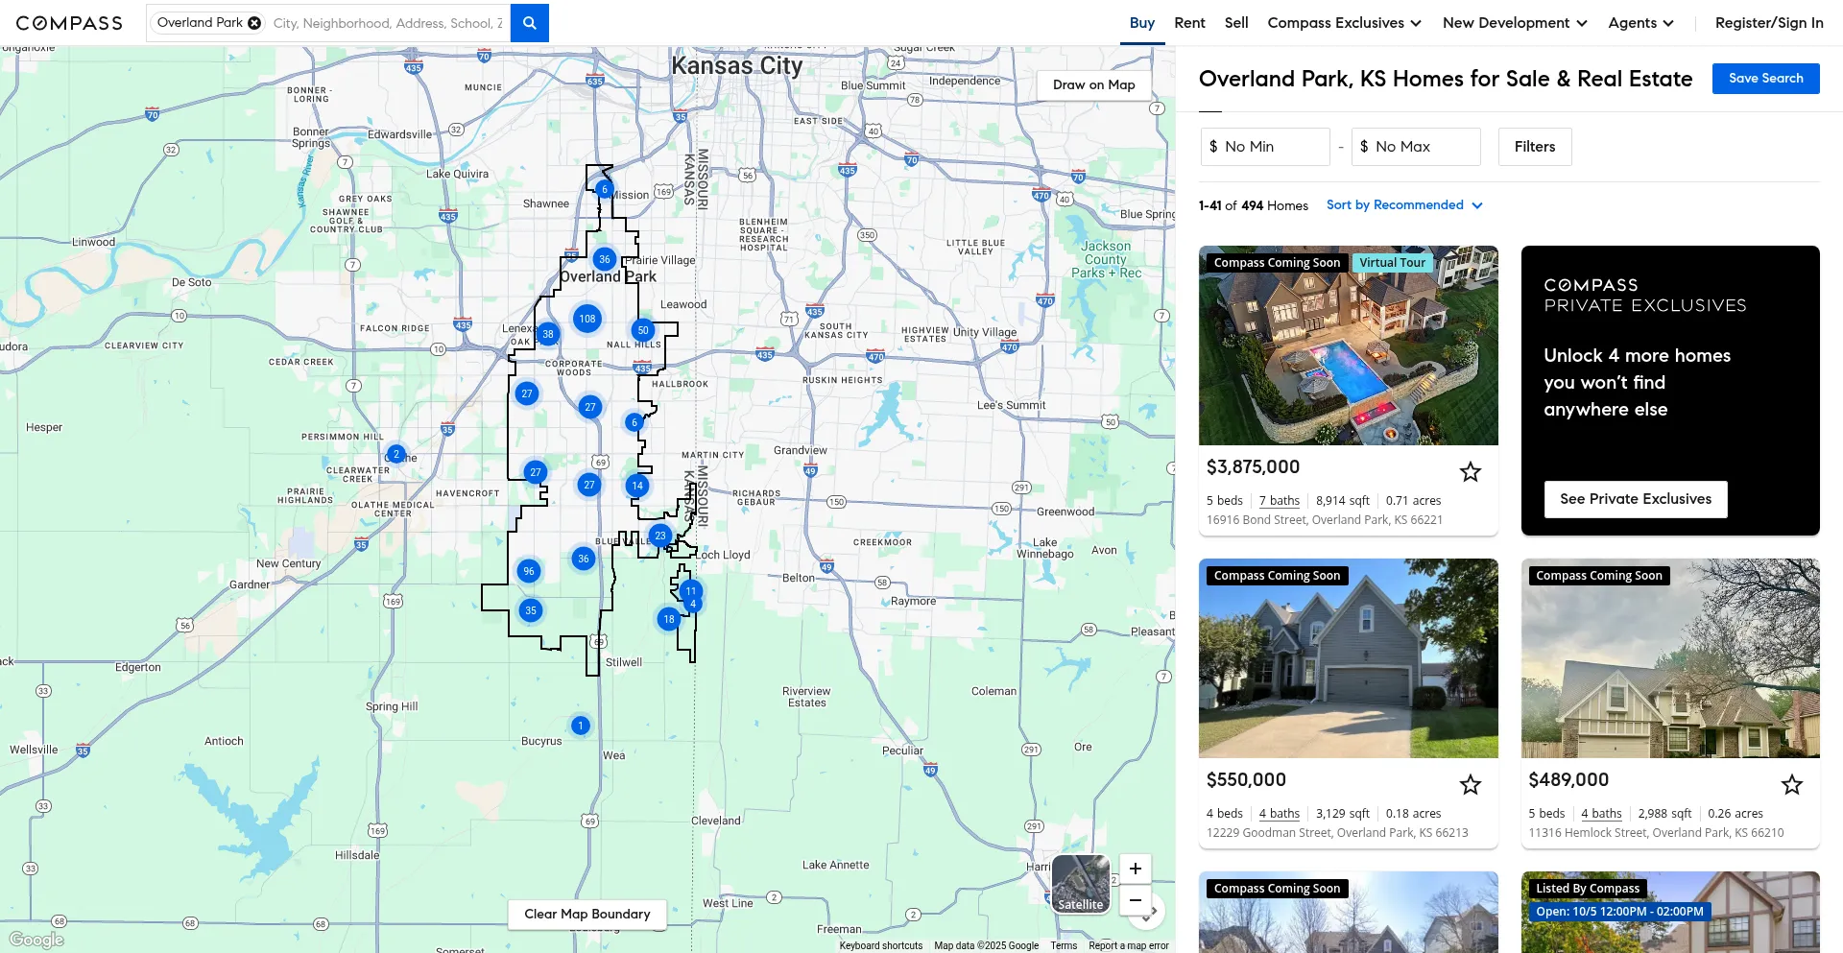The height and width of the screenshot is (953, 1843).
Task: Open the Agents dropdown menu
Action: pos(1640,23)
